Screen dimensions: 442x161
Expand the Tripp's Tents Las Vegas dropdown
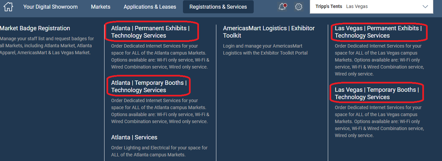(372, 7)
